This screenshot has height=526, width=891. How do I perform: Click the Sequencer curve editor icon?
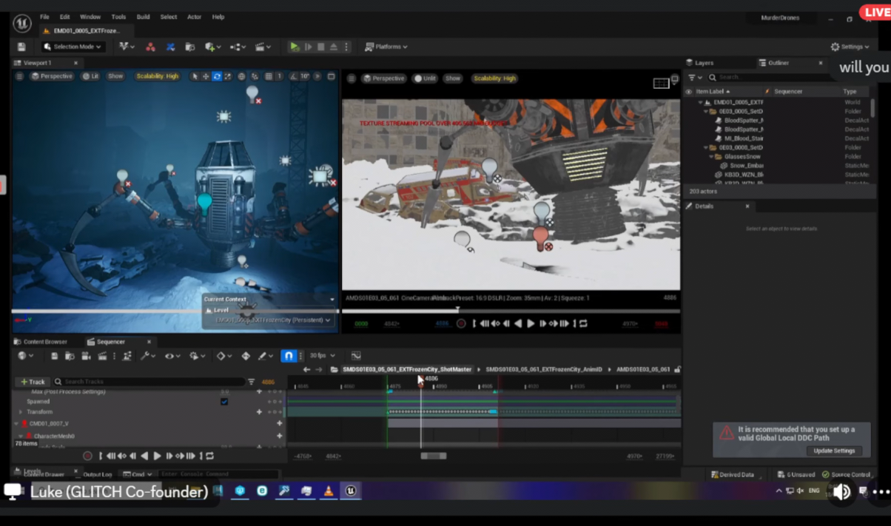point(356,356)
